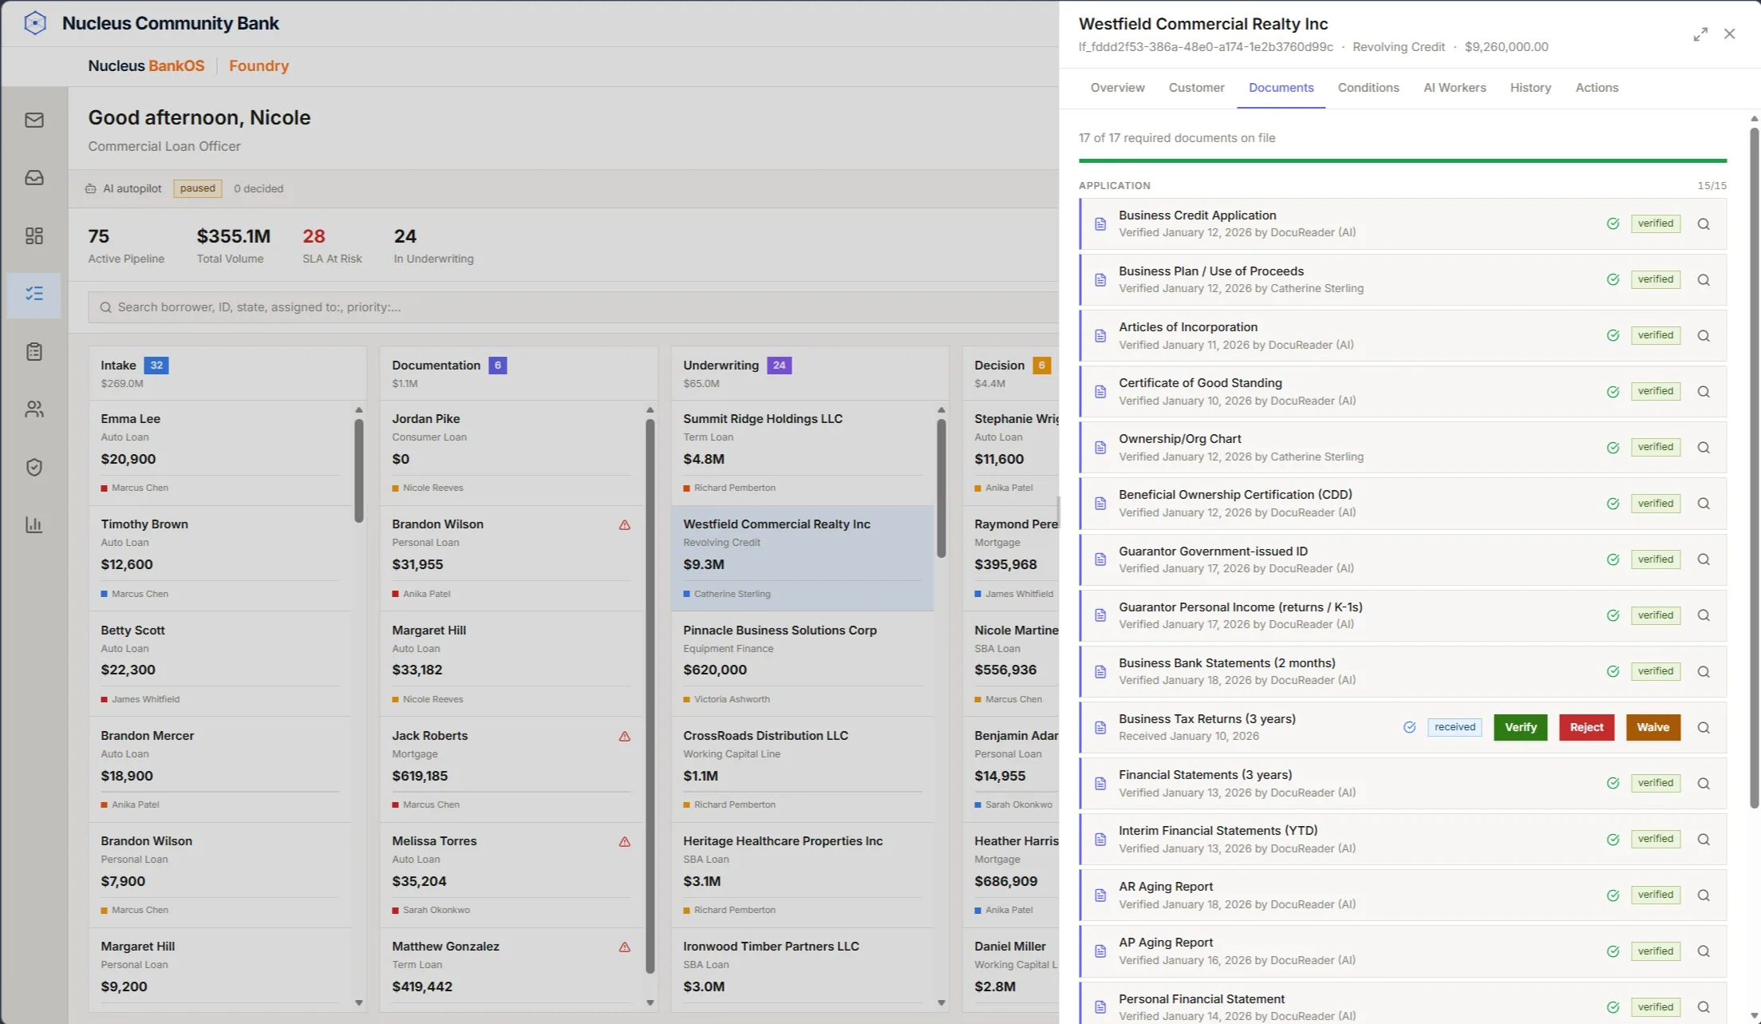Preview the Business Credit Application document
This screenshot has width=1761, height=1024.
(x=1704, y=224)
